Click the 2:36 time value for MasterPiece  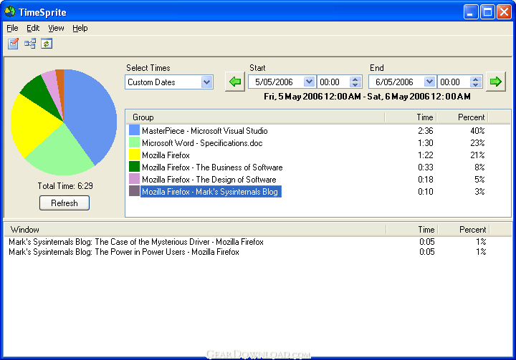(426, 131)
